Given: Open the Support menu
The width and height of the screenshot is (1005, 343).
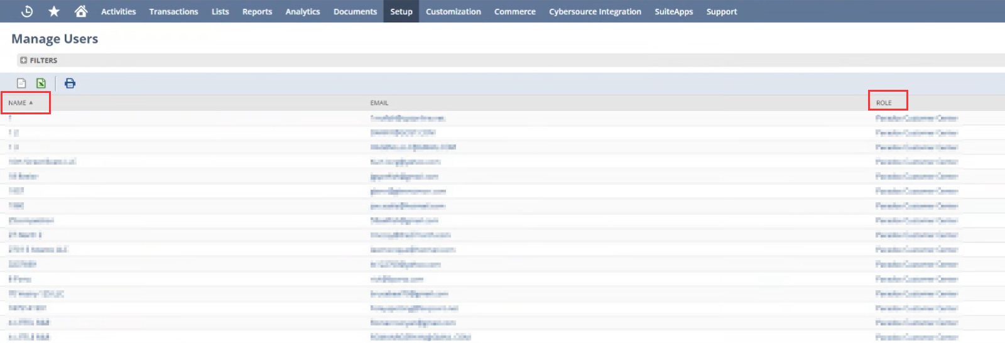Looking at the screenshot, I should pyautogui.click(x=722, y=11).
